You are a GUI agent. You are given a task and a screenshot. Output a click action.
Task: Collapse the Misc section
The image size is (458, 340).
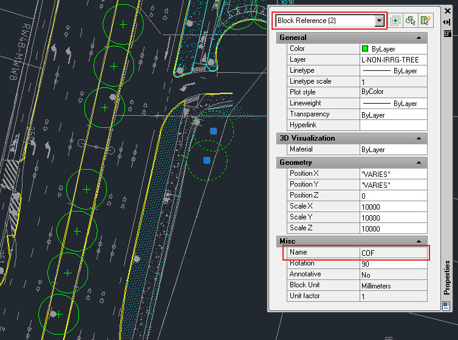pos(419,241)
